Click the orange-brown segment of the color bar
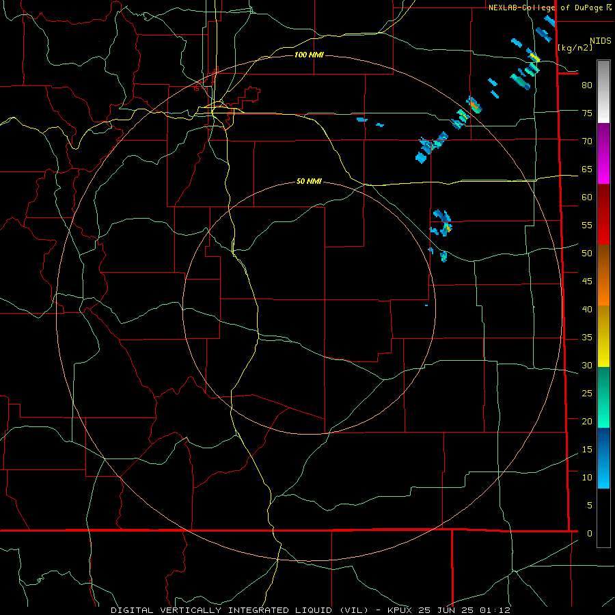The height and width of the screenshot is (615, 615). point(603,275)
